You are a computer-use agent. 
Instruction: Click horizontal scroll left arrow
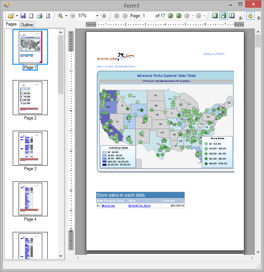[78, 258]
